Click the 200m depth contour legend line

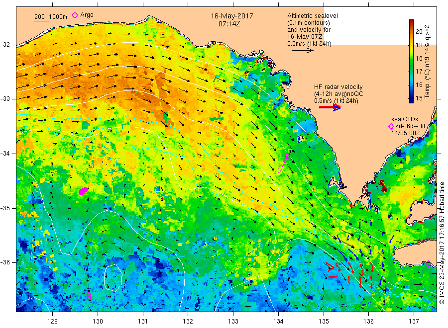[x=41, y=21]
